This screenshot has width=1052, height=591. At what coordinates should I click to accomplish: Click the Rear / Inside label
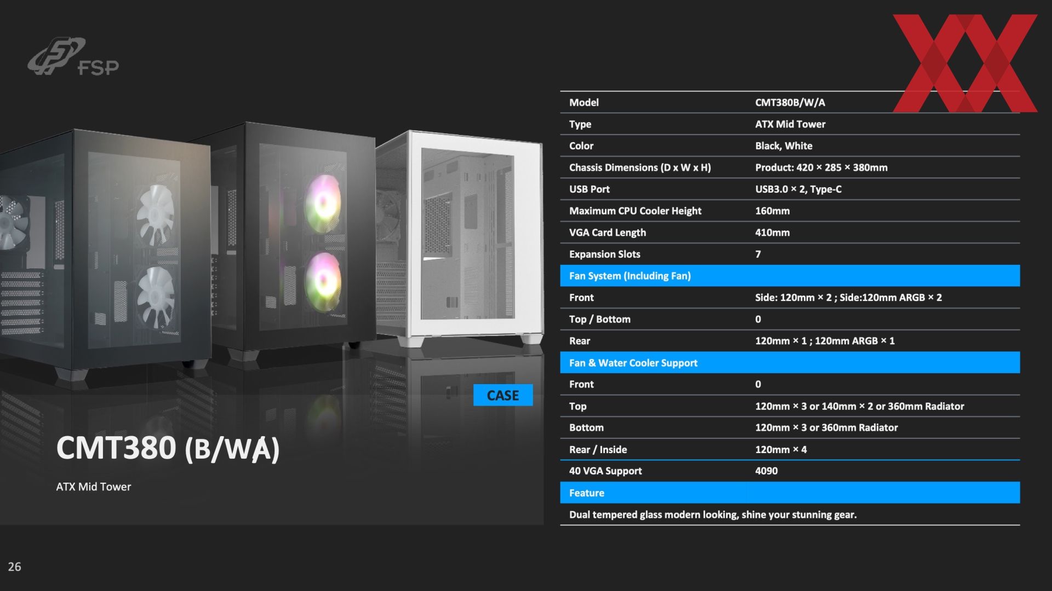click(598, 449)
